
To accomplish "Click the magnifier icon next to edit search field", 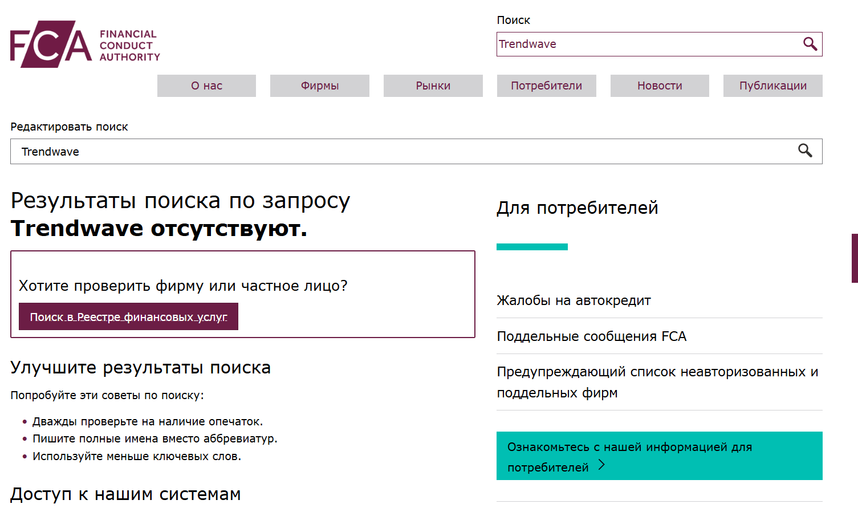I will (x=806, y=151).
